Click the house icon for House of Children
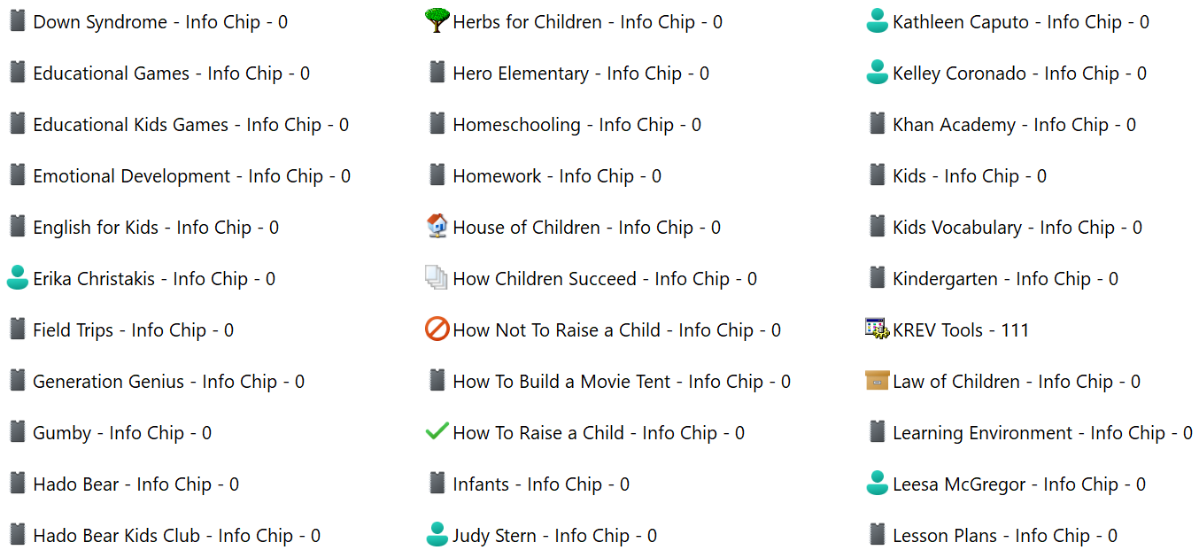Viewport: 1199px width, 550px height. (437, 226)
